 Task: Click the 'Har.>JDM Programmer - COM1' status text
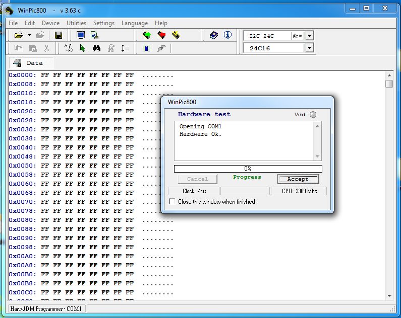click(x=46, y=309)
